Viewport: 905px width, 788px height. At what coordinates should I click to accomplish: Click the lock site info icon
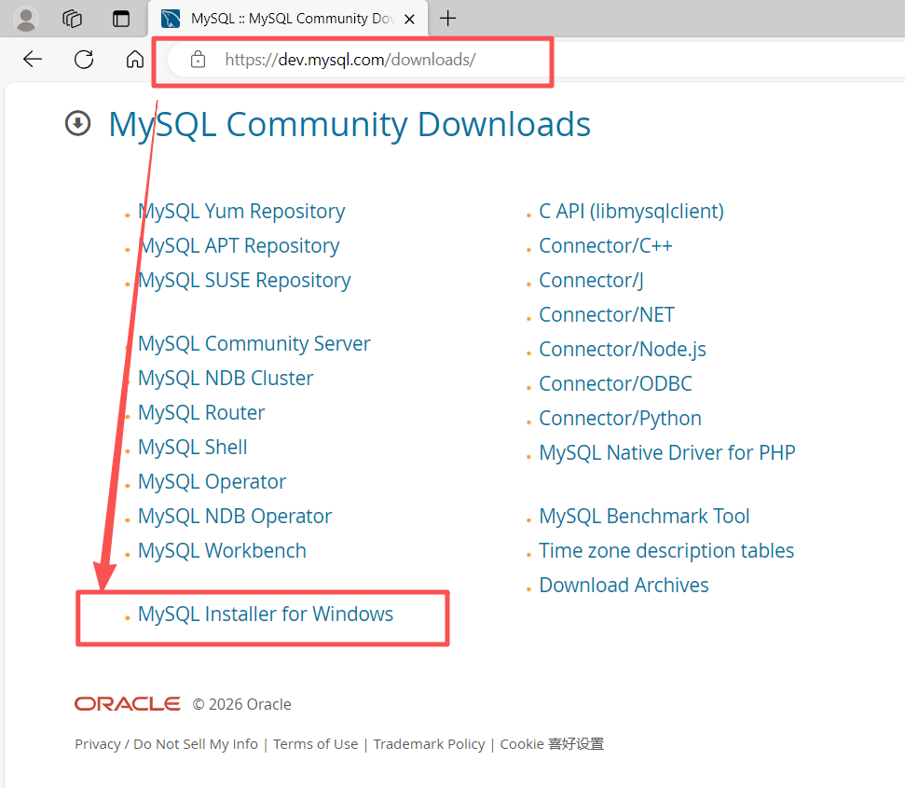[x=198, y=59]
